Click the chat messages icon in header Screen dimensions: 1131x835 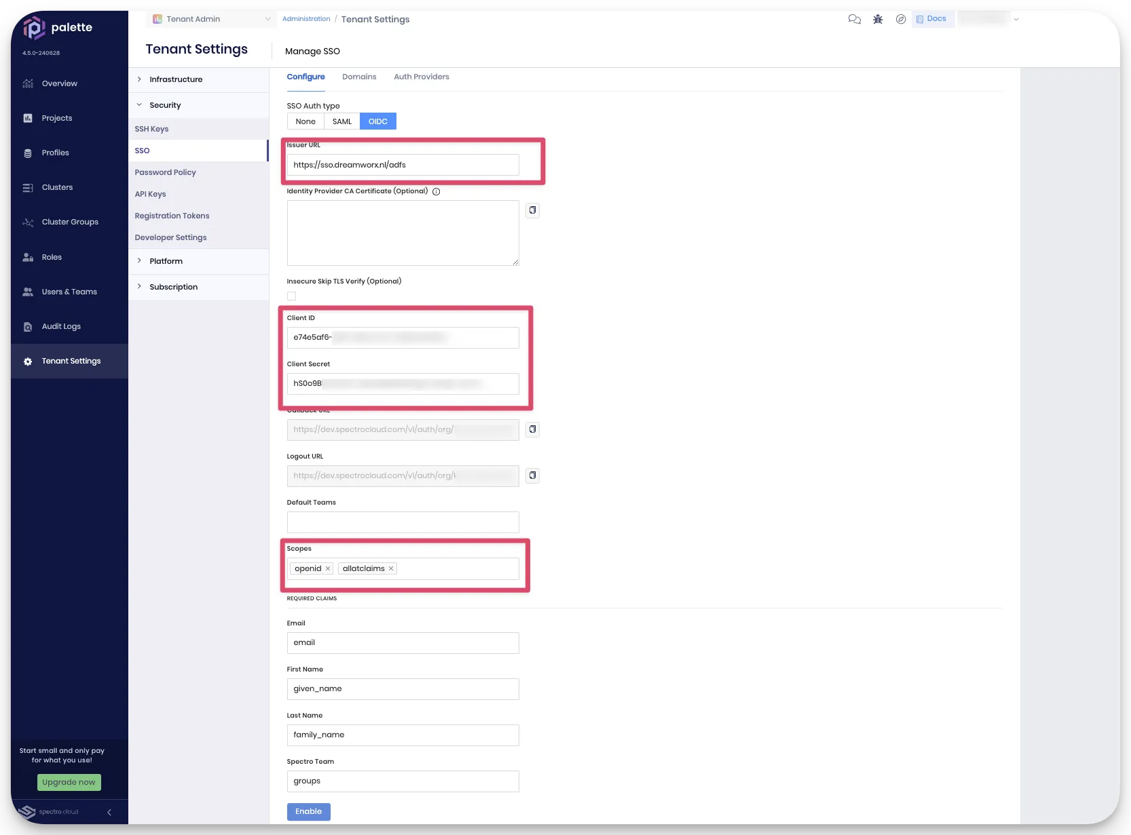tap(854, 19)
